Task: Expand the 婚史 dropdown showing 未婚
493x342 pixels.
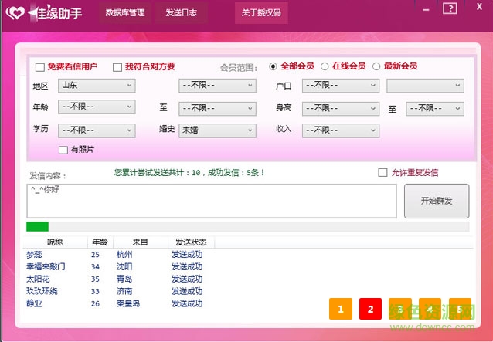Action: 217,130
